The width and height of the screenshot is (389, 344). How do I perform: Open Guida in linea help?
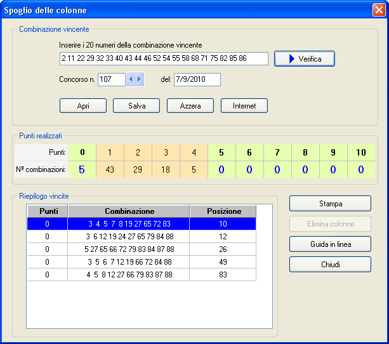[x=330, y=244]
